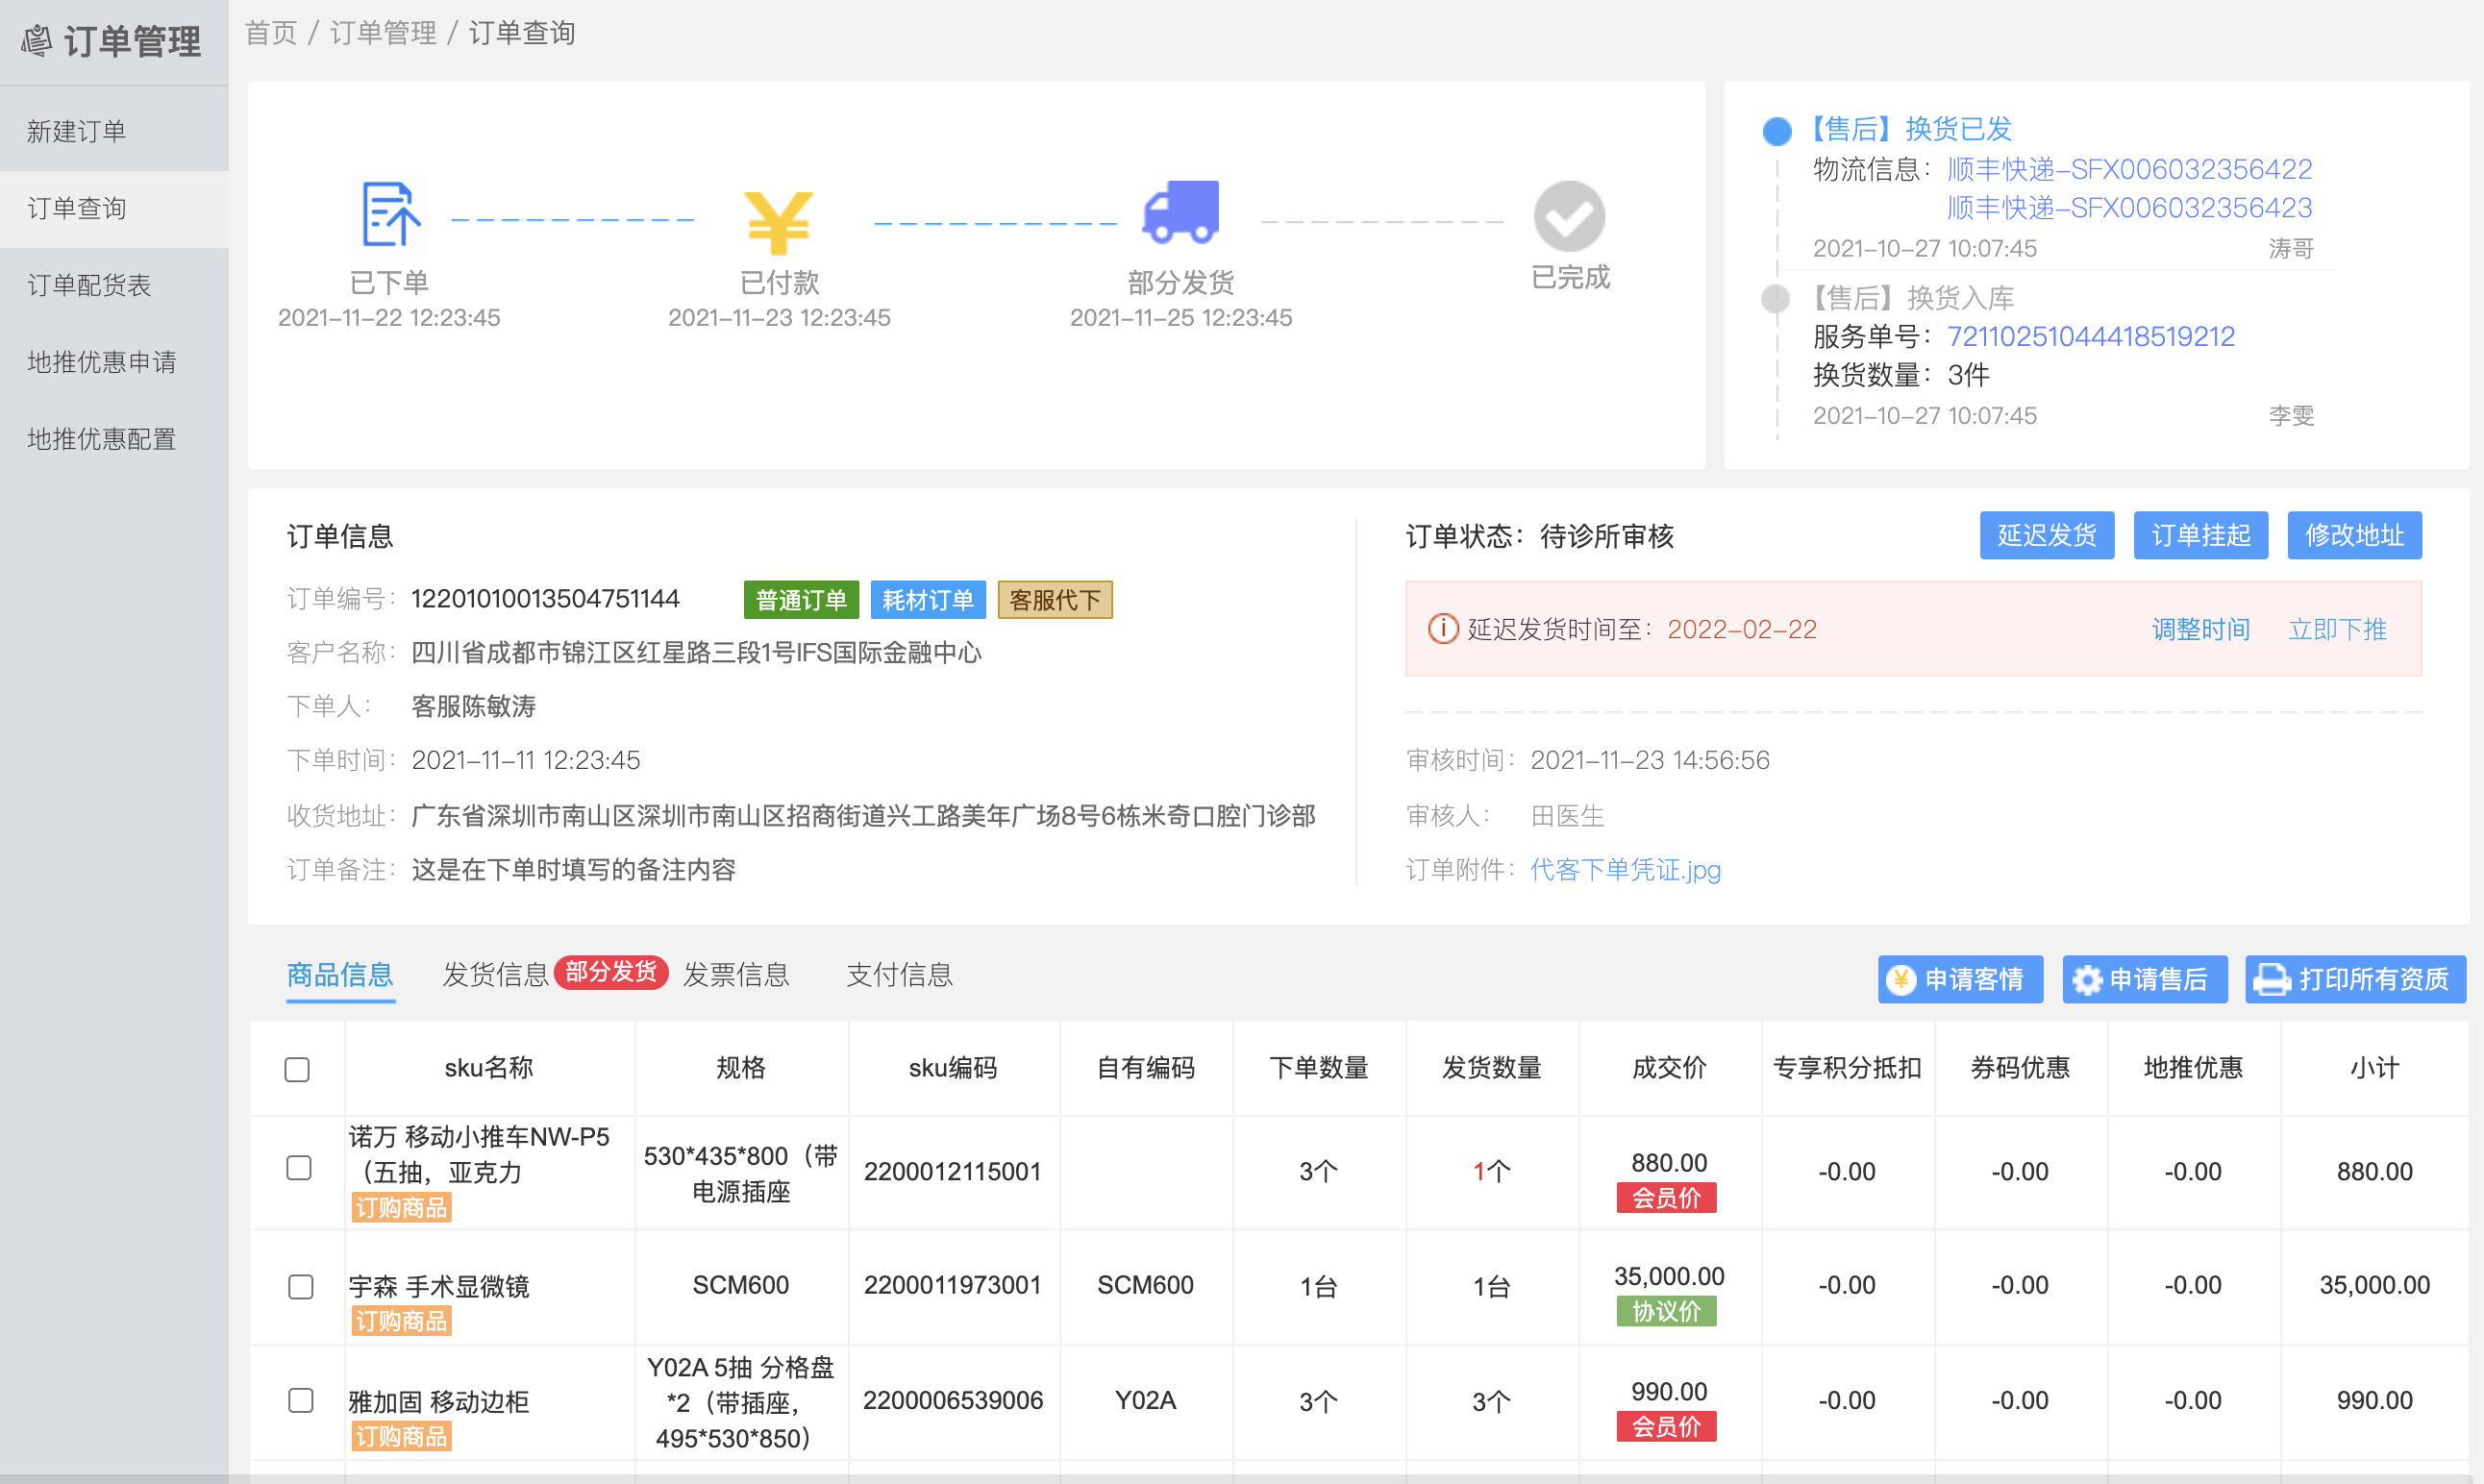The width and height of the screenshot is (2484, 1484).
Task: Click the gear icon on 申请售后 button
Action: 2086,979
